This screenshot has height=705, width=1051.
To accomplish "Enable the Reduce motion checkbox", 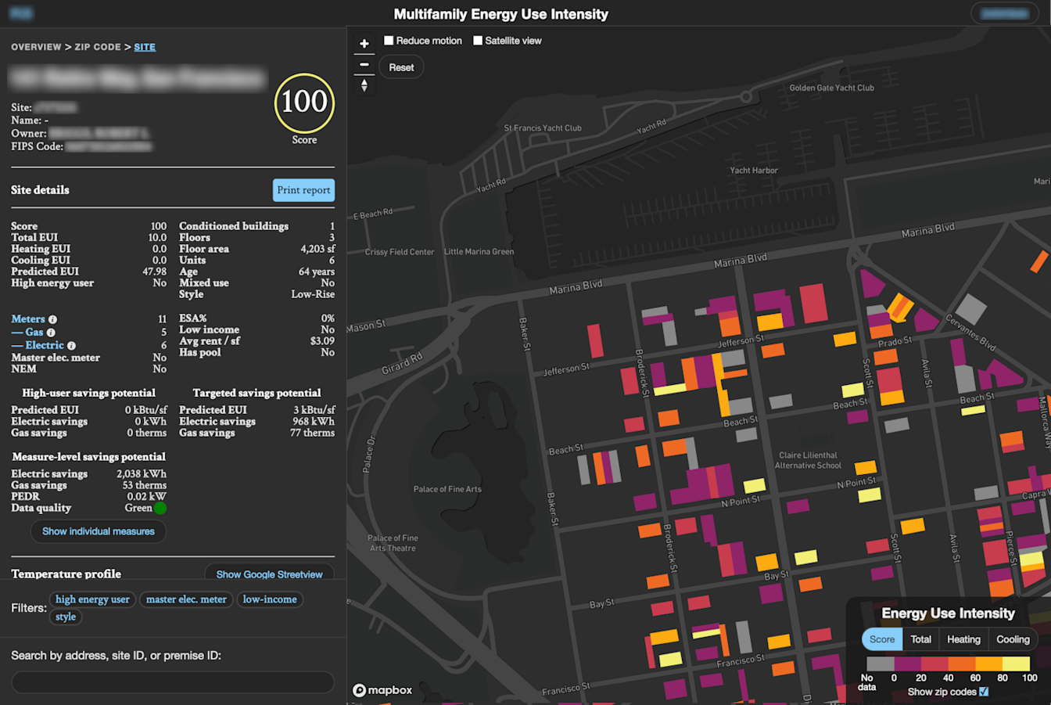I will click(388, 40).
